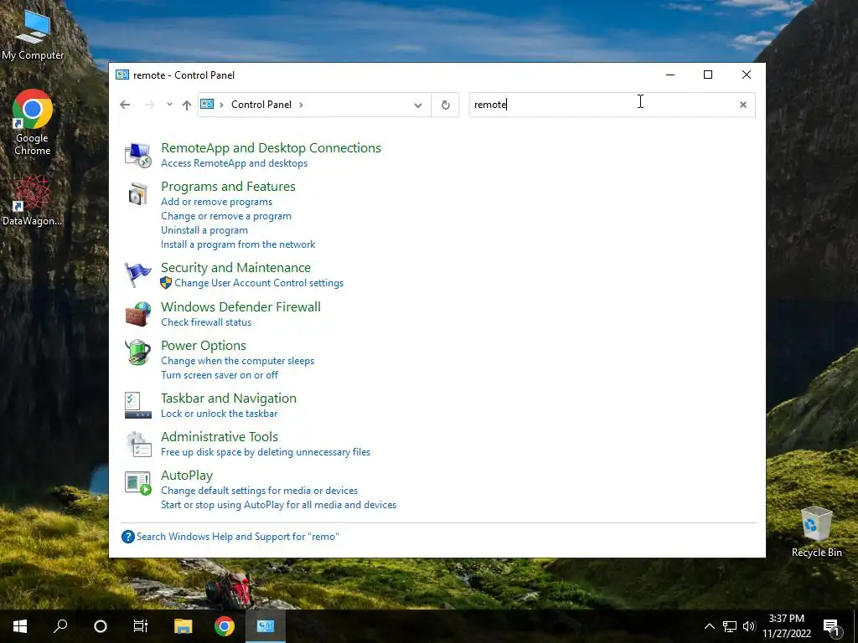Open the notification center icon
Image resolution: width=858 pixels, height=643 pixels.
(832, 627)
